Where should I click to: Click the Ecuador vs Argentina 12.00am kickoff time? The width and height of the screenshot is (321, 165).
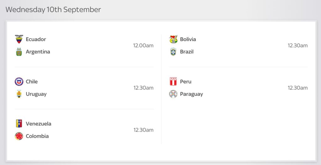pyautogui.click(x=143, y=46)
